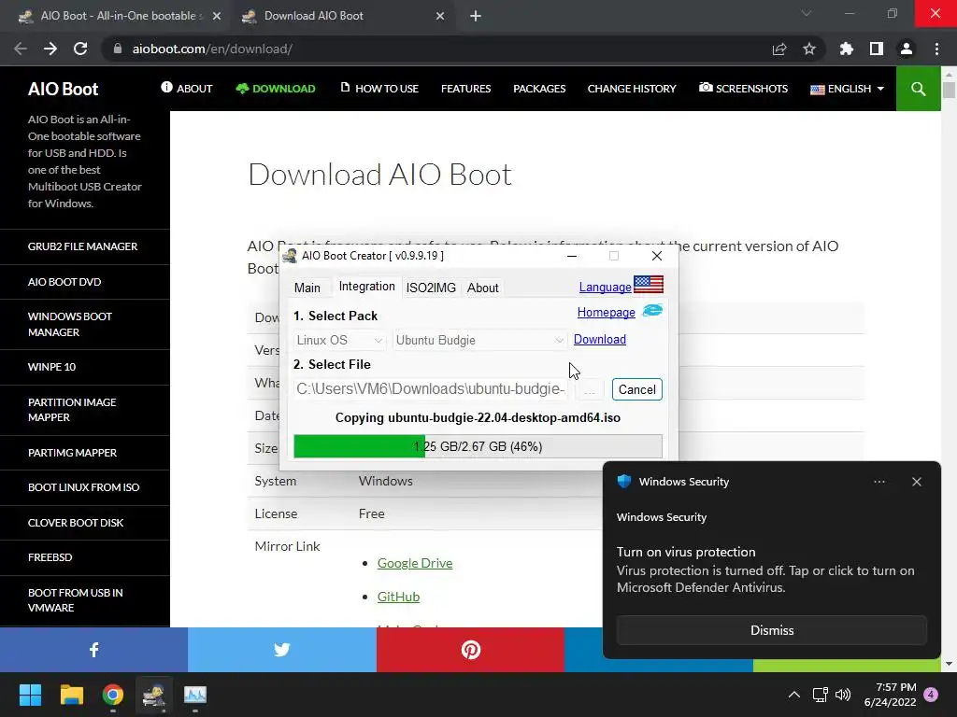Click the browse file ellipsis button

click(589, 389)
